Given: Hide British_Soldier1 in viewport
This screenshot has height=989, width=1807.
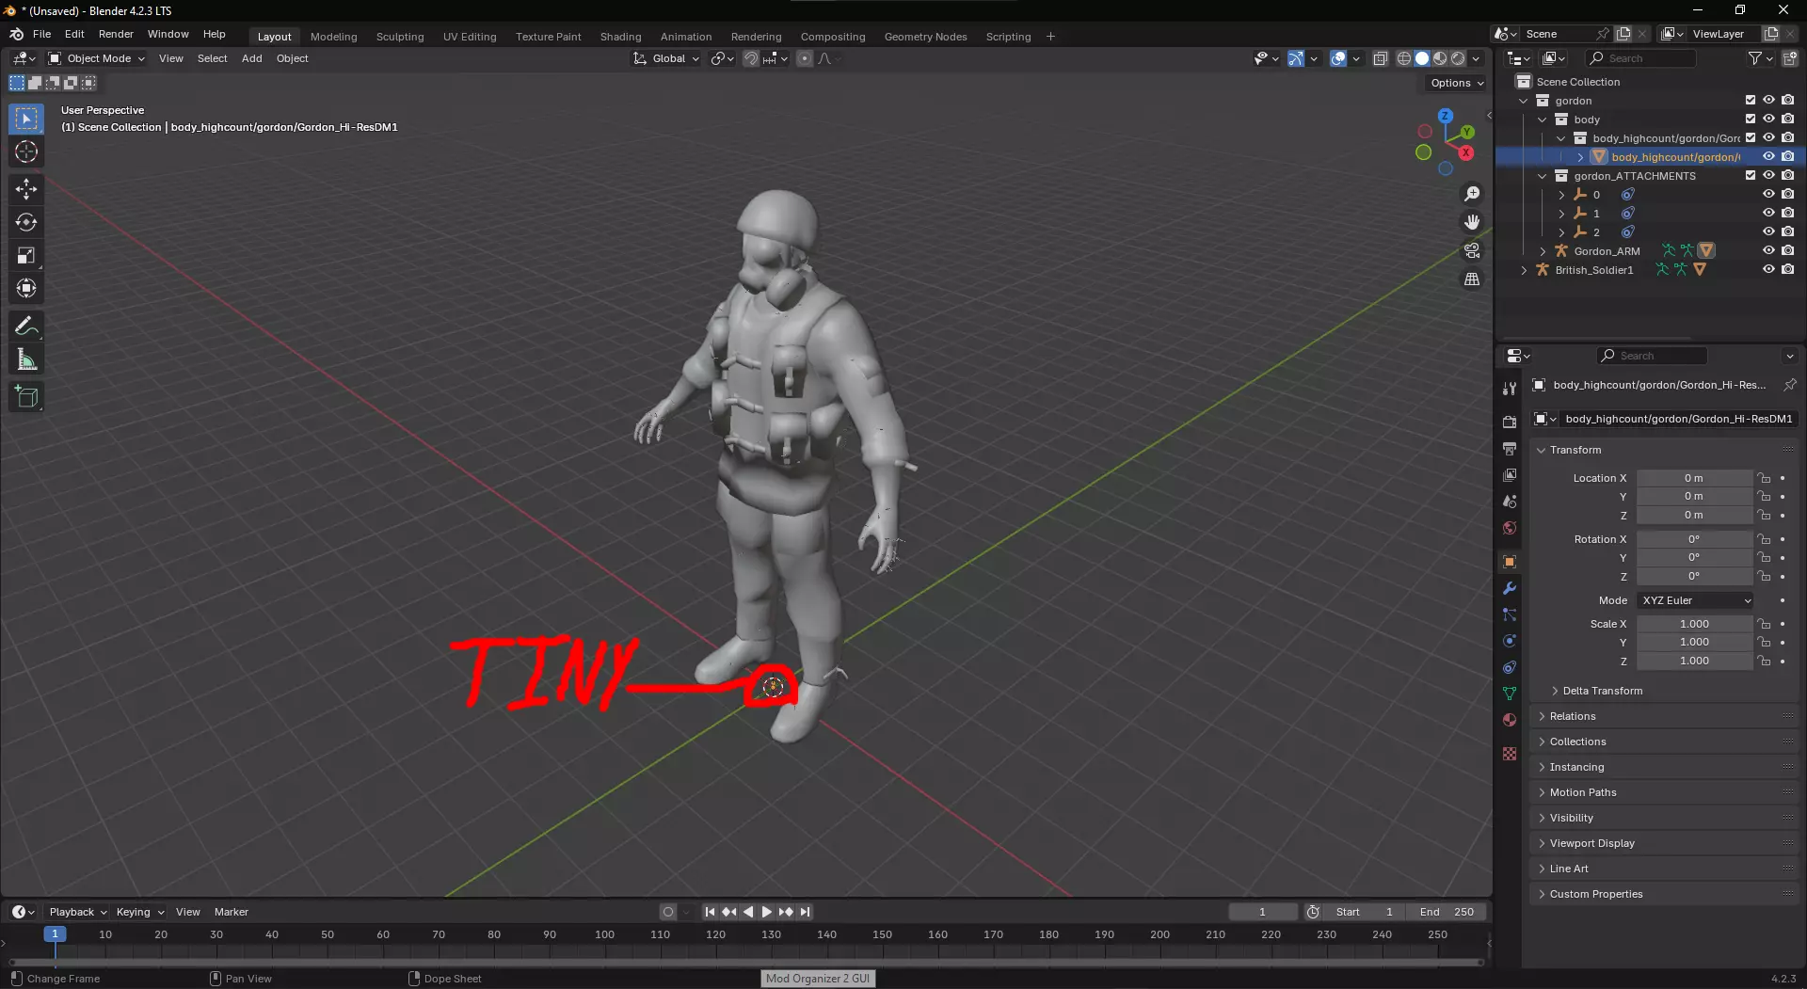Looking at the screenshot, I should click(x=1768, y=269).
